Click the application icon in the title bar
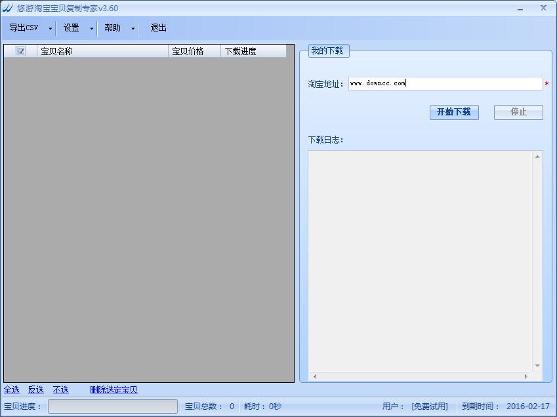The width and height of the screenshot is (557, 417). point(9,7)
